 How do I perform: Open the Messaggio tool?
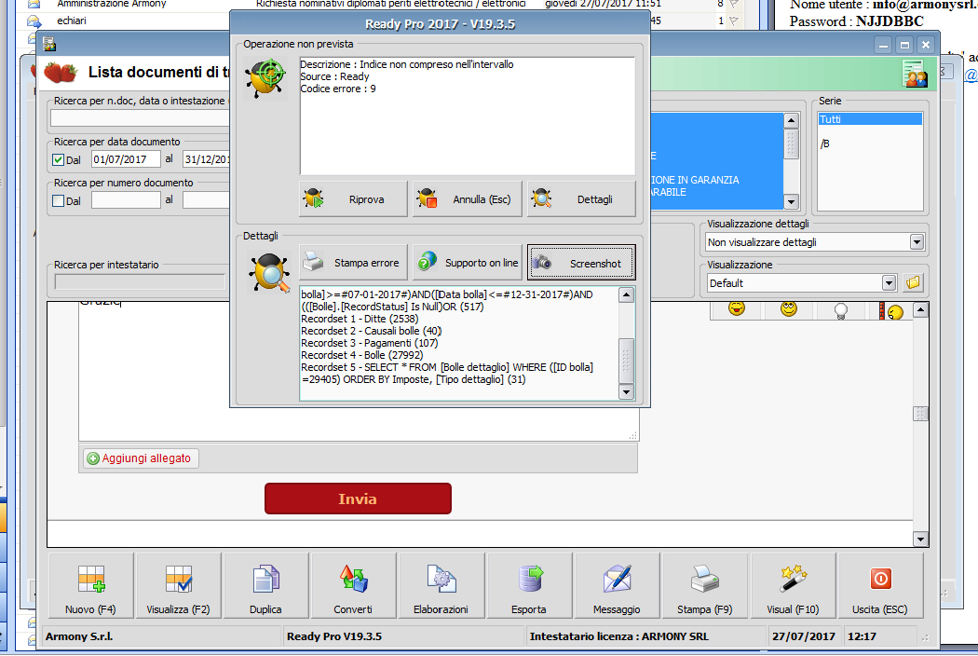[x=617, y=586]
